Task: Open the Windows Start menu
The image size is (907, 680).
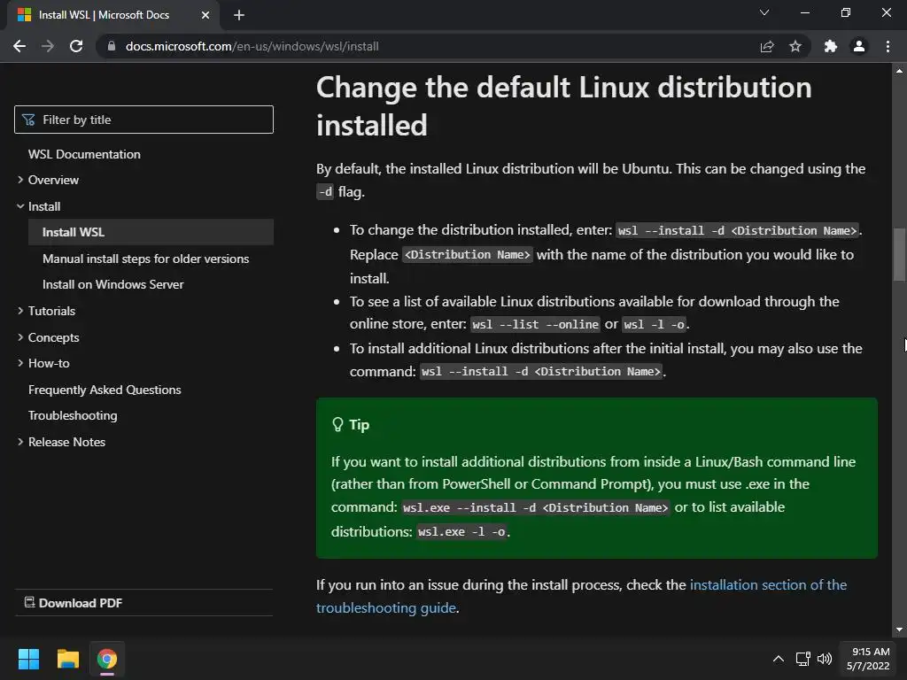Action: click(28, 659)
